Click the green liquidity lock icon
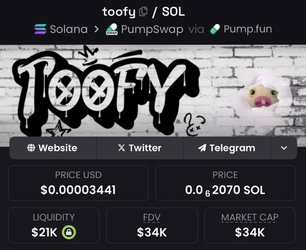The image size is (306, 250). (x=69, y=232)
